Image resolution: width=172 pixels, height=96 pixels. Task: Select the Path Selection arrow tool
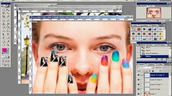[3, 34]
